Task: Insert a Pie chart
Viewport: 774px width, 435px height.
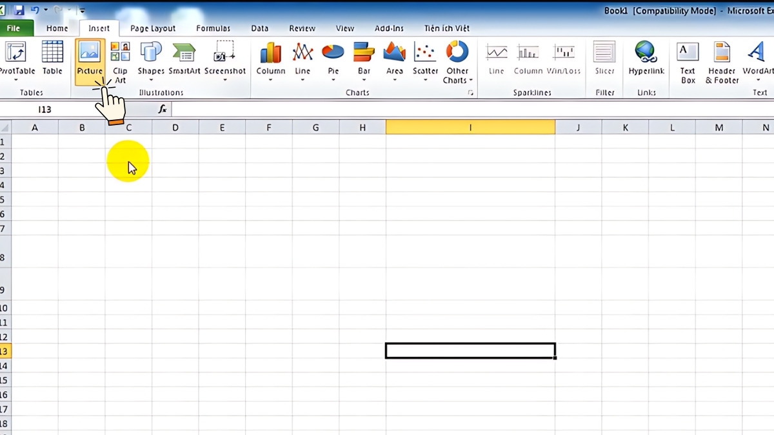Action: 332,61
